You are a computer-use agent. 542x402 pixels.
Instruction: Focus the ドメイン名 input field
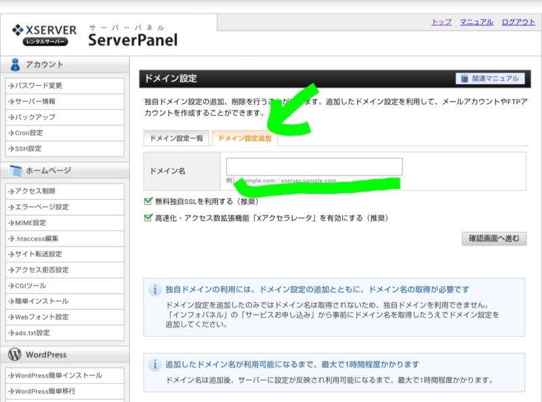point(314,167)
